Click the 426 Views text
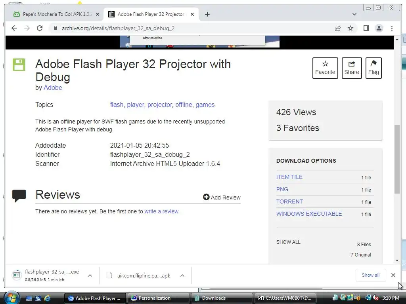406x304 pixels. (296, 112)
